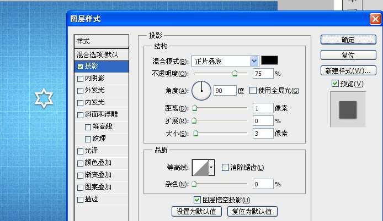Select the 斜面和浮雕 style row
383x221 pixels.
(x=102, y=115)
